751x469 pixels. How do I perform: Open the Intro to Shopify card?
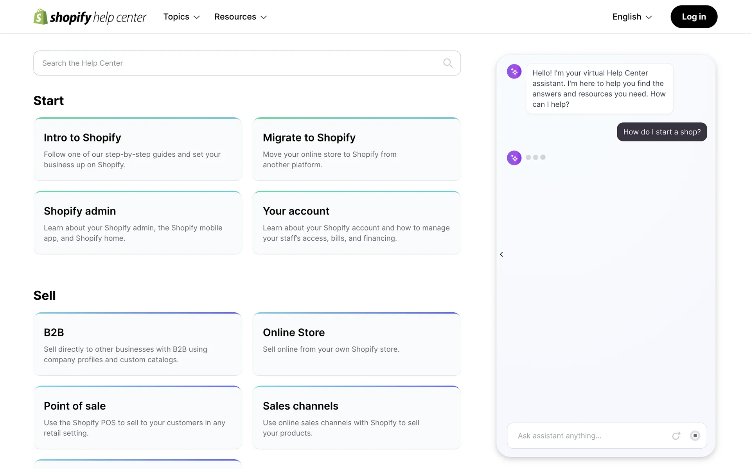(x=137, y=149)
